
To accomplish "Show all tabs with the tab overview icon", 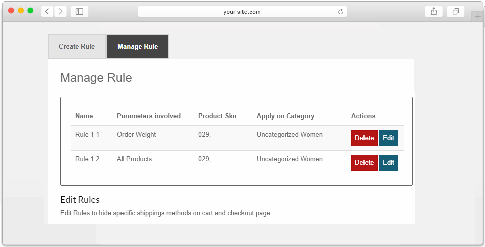I will point(455,12).
